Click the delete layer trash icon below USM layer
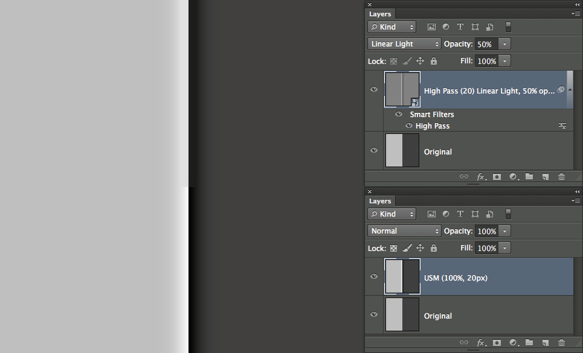This screenshot has width=583, height=353. click(x=561, y=343)
